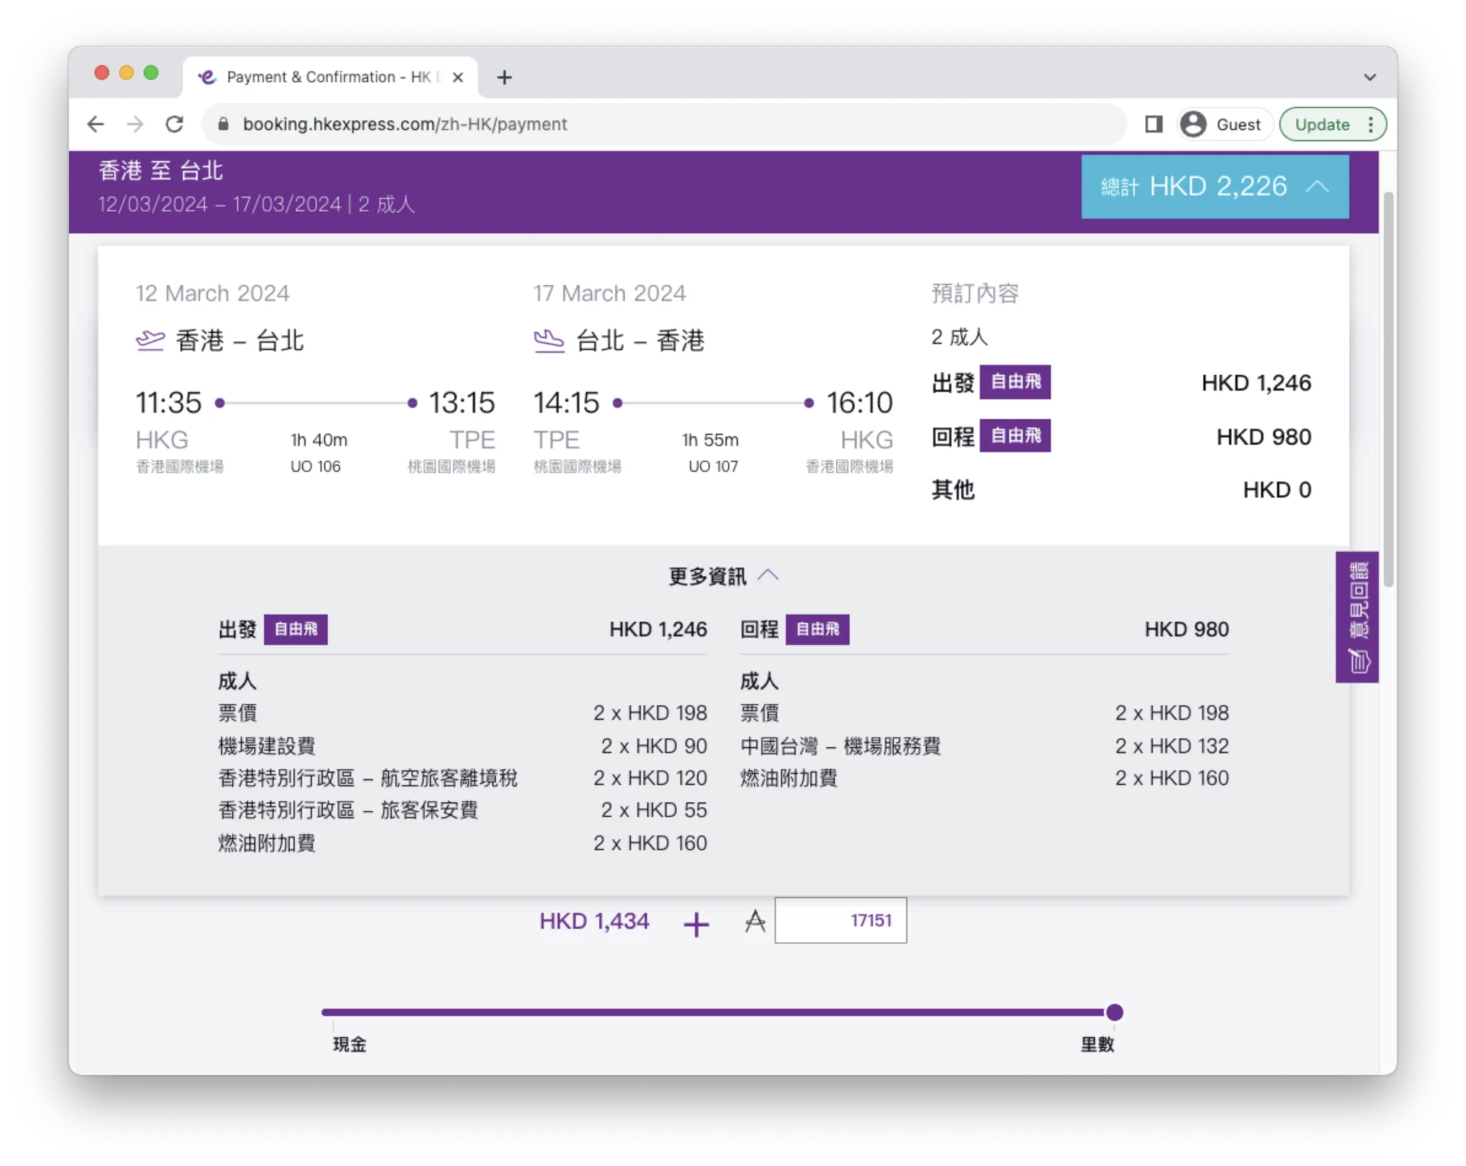Click the date range 12/03/2024 – 17/03/2024
The width and height of the screenshot is (1466, 1166).
point(220,204)
